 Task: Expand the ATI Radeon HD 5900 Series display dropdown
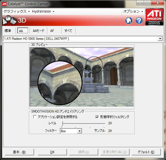coord(160,39)
